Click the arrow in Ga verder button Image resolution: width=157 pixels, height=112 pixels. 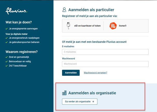pyautogui.click(x=93, y=102)
